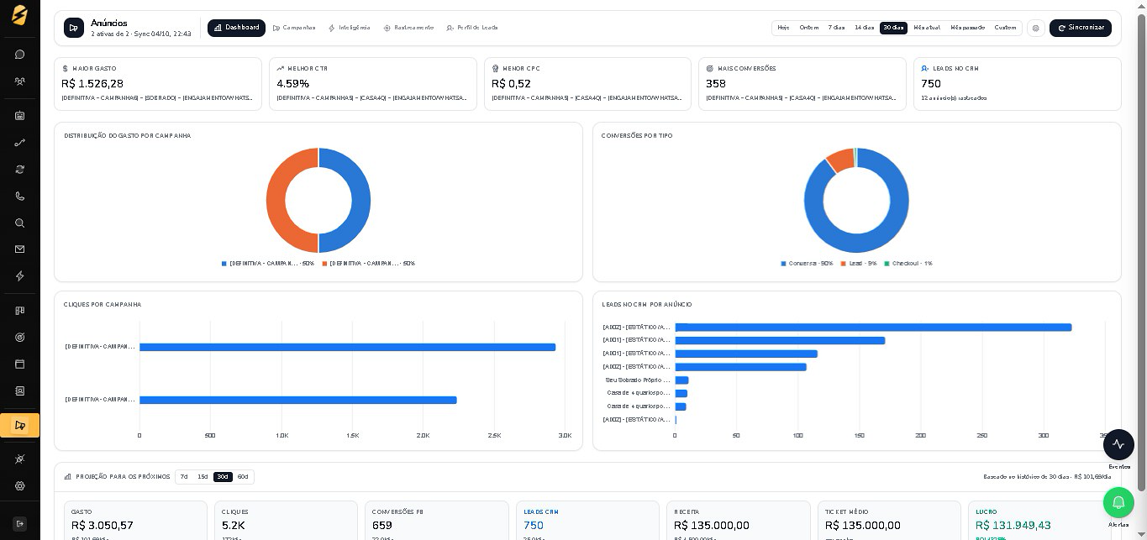Screen dimensions: 1147x540
Task: Open the lightning automation icon in sidebar
Action: coord(19,276)
